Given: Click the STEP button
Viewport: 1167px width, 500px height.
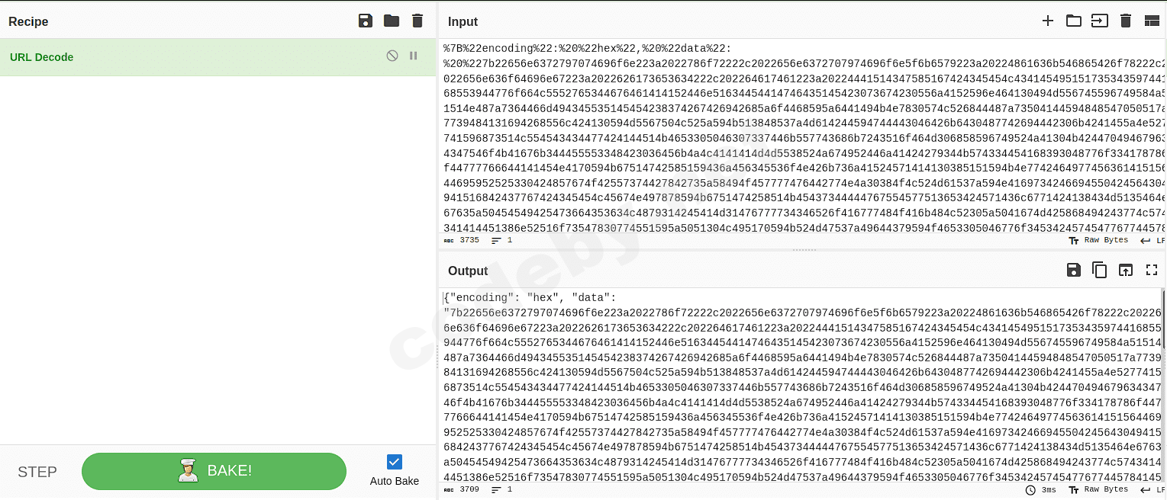Looking at the screenshot, I should pyautogui.click(x=37, y=472).
